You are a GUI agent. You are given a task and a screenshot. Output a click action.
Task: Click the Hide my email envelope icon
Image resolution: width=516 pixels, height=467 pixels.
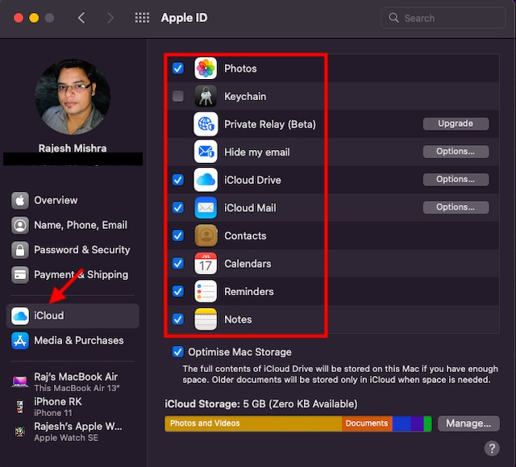pyautogui.click(x=206, y=152)
